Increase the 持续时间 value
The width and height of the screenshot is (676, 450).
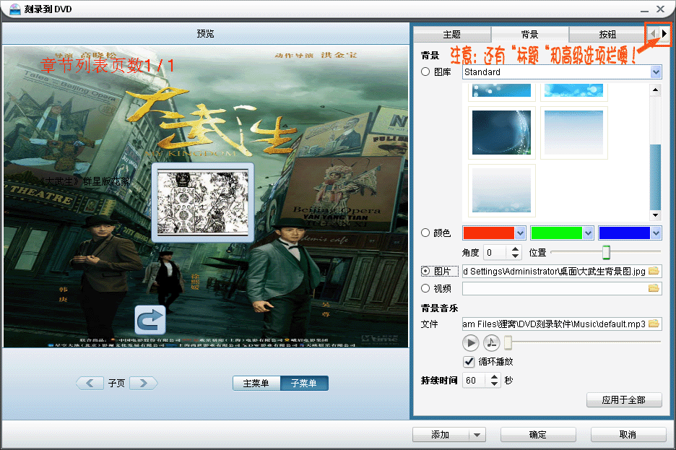tap(495, 377)
